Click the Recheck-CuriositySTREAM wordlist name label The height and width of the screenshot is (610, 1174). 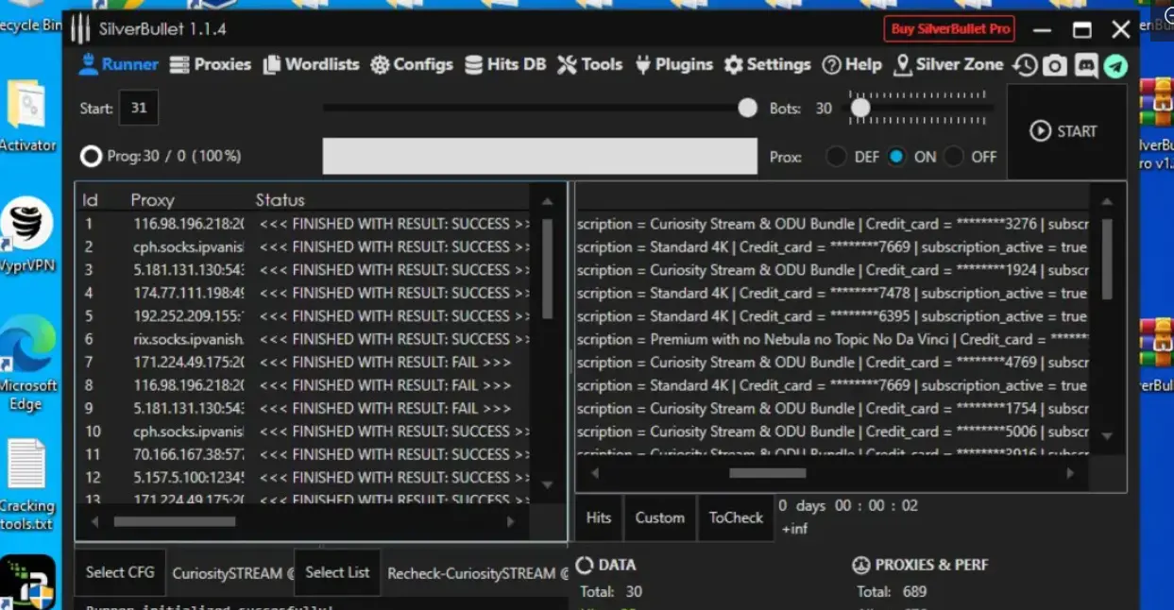[478, 573]
